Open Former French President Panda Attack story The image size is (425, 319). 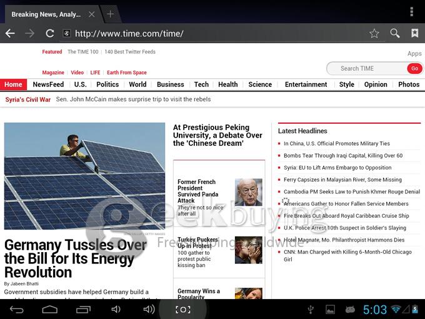click(198, 191)
